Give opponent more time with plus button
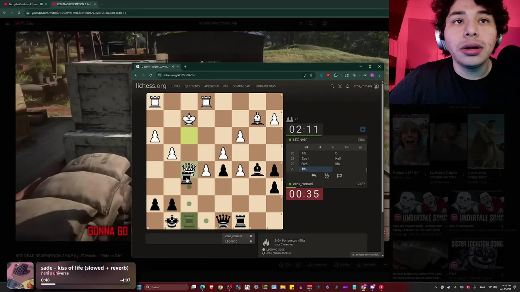The height and width of the screenshot is (292, 520). (x=363, y=129)
